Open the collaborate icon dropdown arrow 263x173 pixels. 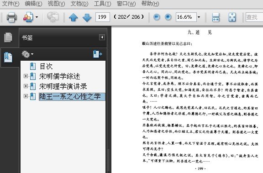pyautogui.click(x=37, y=17)
